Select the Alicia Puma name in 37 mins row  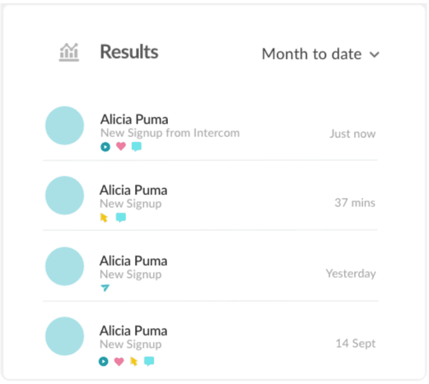coord(133,190)
